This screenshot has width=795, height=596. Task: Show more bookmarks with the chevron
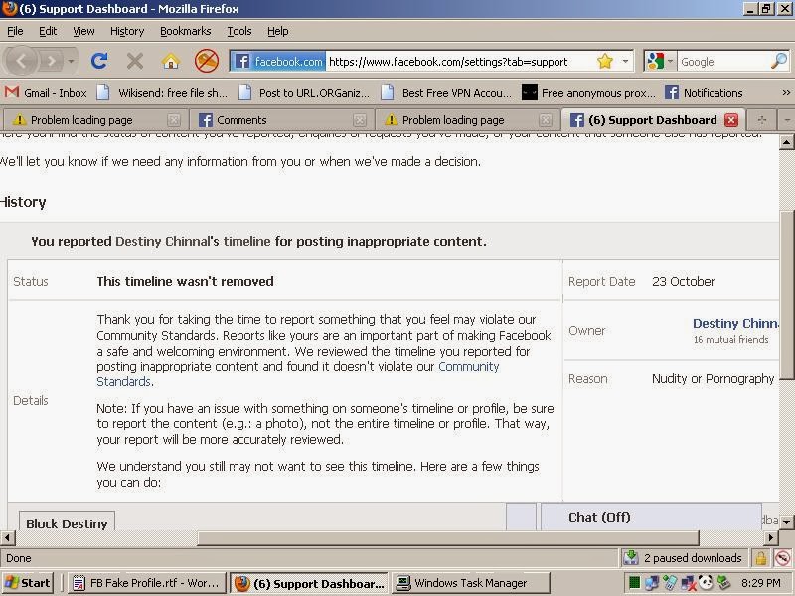point(786,92)
